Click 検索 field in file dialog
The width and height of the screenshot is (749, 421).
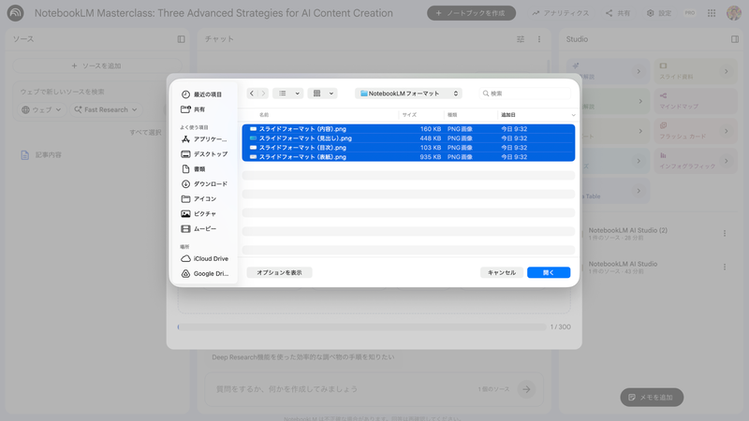525,93
